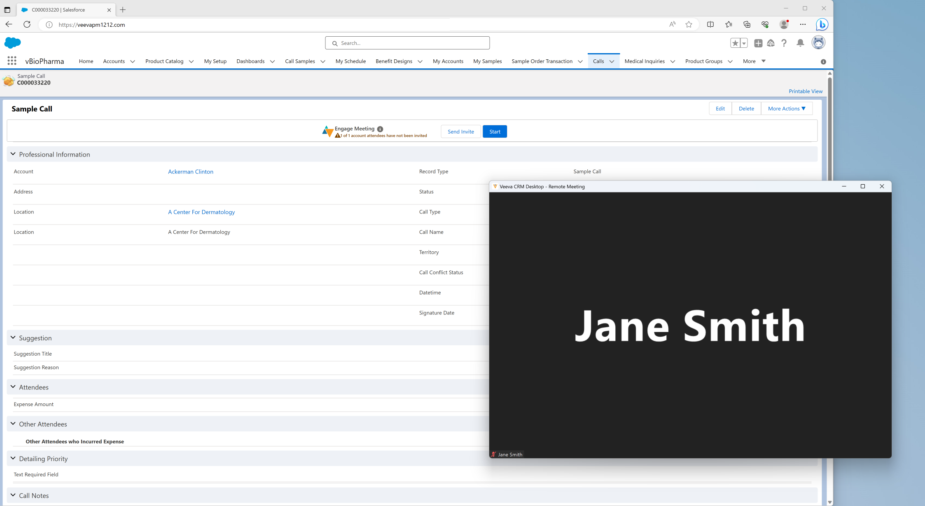Collapse the Professional Information section
Viewport: 925px width, 506px height.
pyautogui.click(x=13, y=154)
